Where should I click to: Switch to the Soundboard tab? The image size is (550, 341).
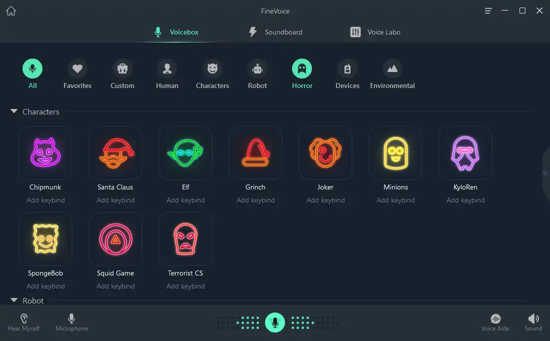(275, 32)
